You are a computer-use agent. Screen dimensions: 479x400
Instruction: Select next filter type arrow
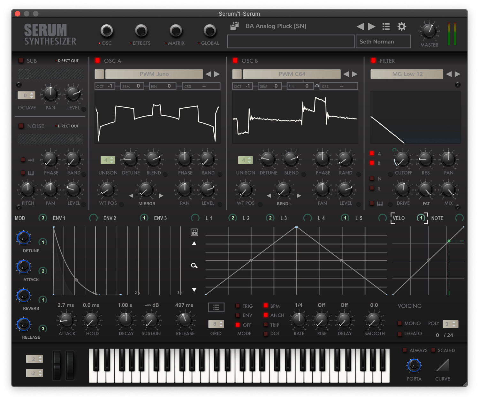458,74
